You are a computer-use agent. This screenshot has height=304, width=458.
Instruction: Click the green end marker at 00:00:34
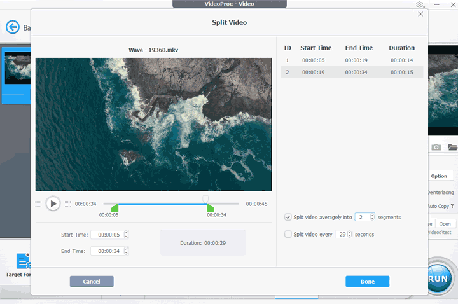[211, 209]
